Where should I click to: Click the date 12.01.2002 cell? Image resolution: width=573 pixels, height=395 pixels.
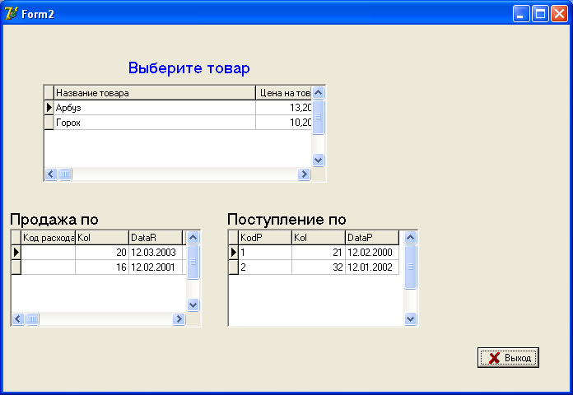[x=372, y=267]
